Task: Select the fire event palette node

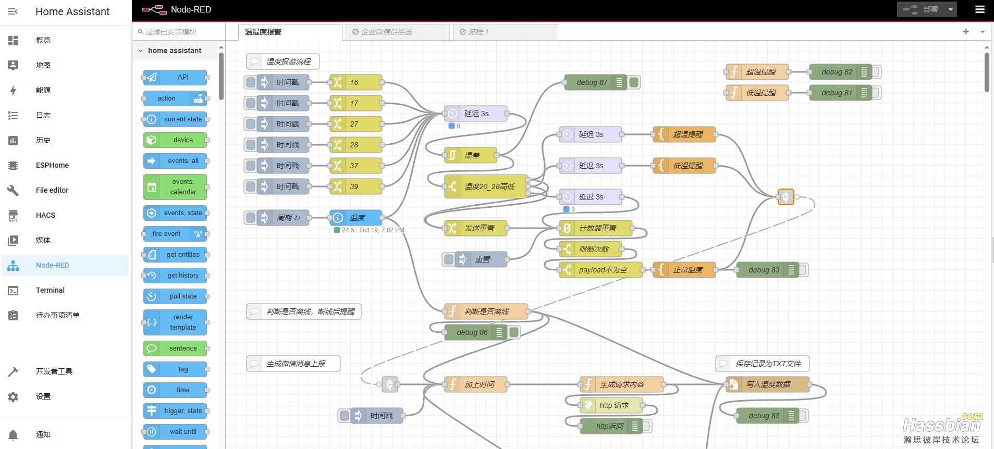Action: 175,233
